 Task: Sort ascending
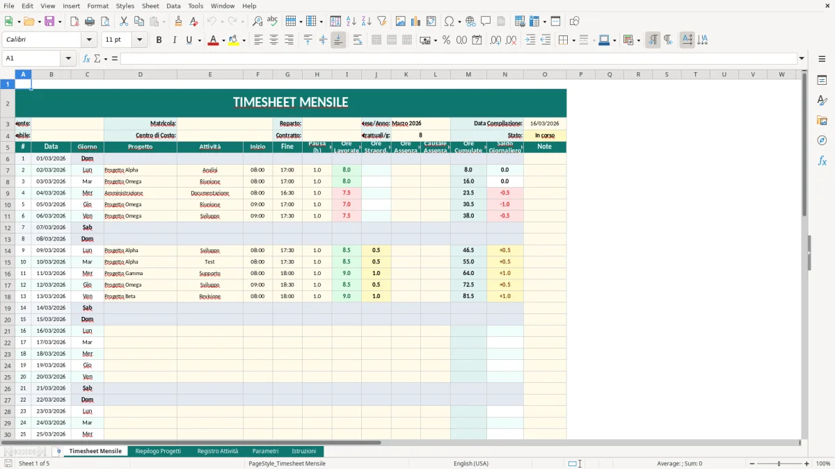[x=351, y=22]
